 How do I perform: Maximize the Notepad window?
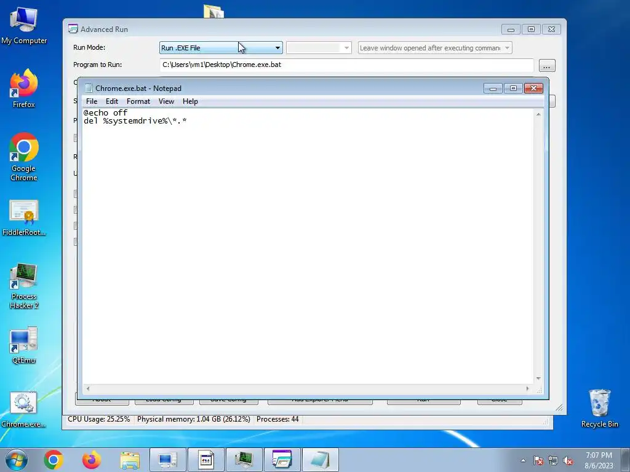click(x=513, y=88)
